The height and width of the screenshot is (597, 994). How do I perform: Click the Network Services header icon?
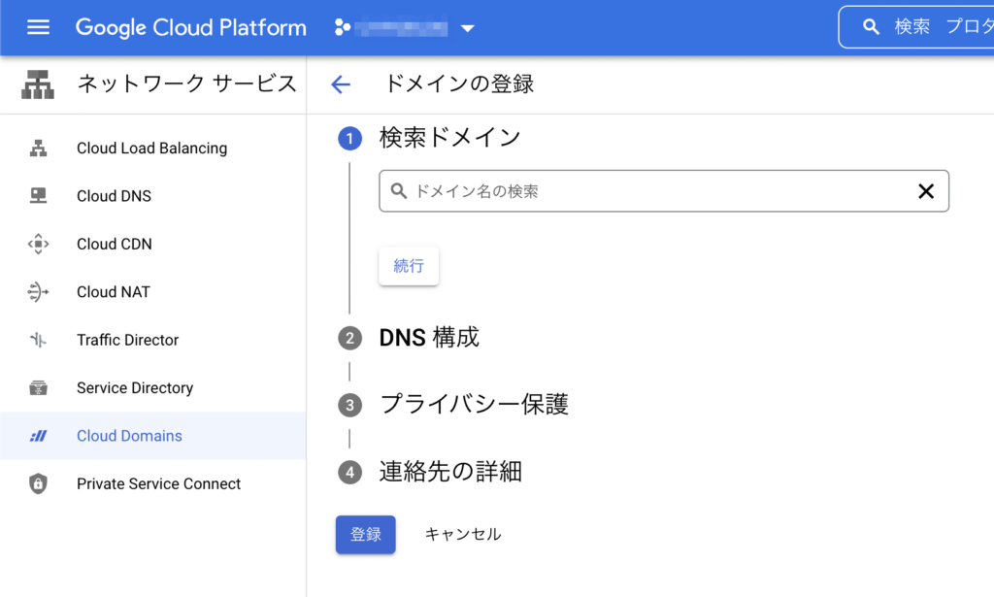tap(39, 83)
